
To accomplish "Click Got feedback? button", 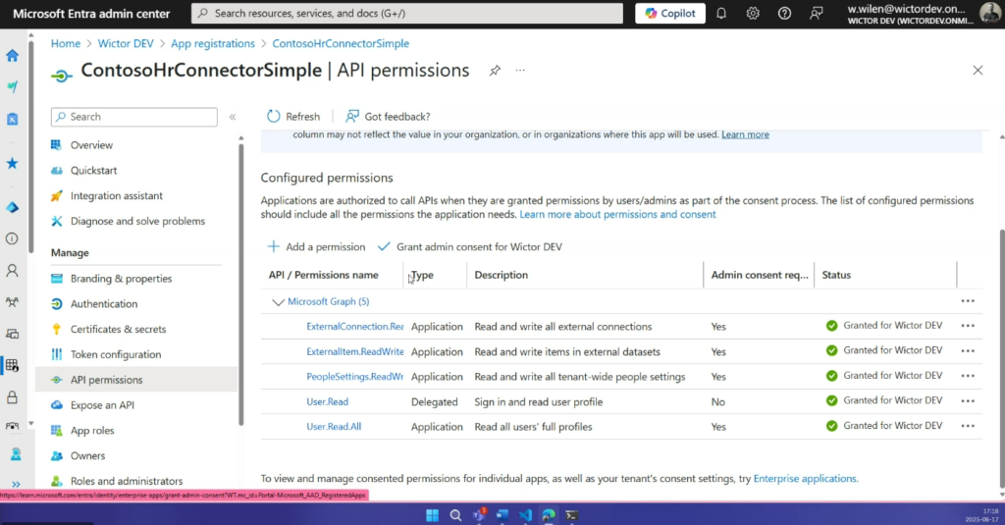I will coord(388,117).
